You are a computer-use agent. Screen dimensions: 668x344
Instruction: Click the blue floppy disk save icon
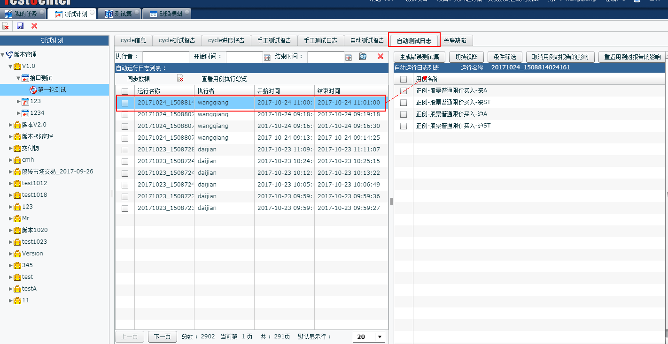(x=20, y=26)
